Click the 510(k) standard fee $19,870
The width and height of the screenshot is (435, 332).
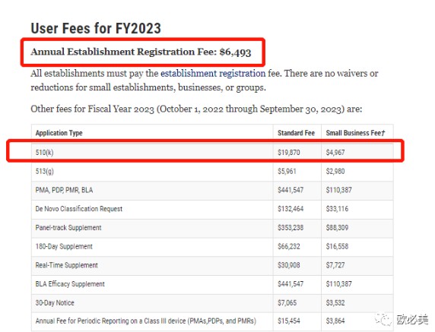pos(289,153)
